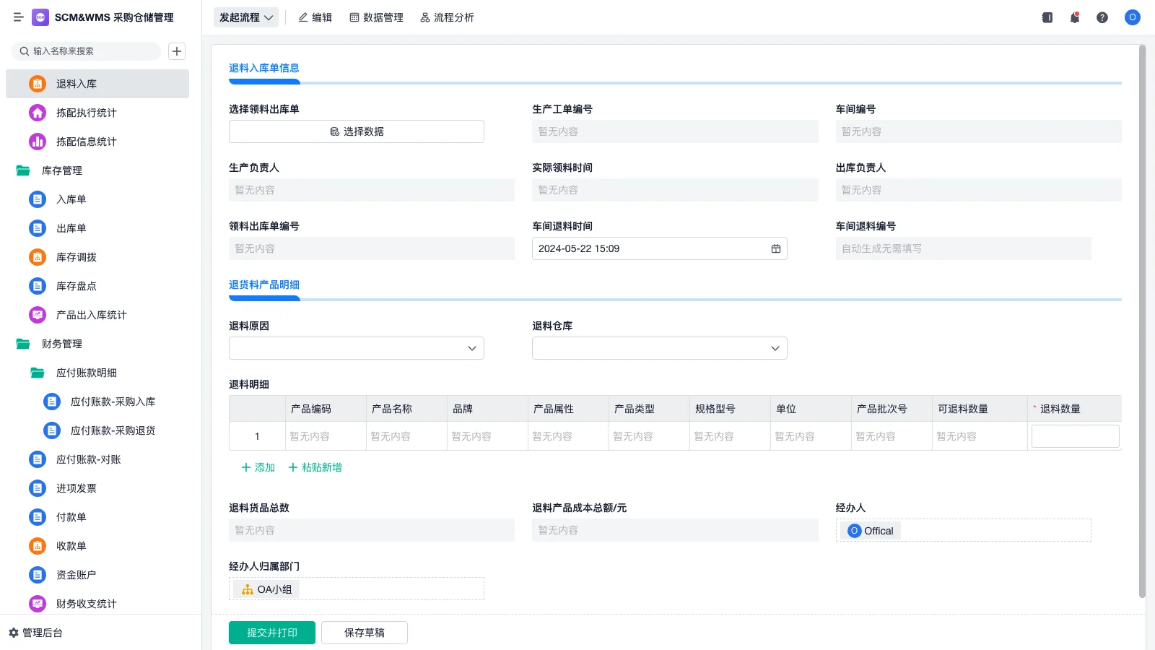Switch to the 流程分析 tab
Screen dimensions: 1155x650
pos(447,17)
